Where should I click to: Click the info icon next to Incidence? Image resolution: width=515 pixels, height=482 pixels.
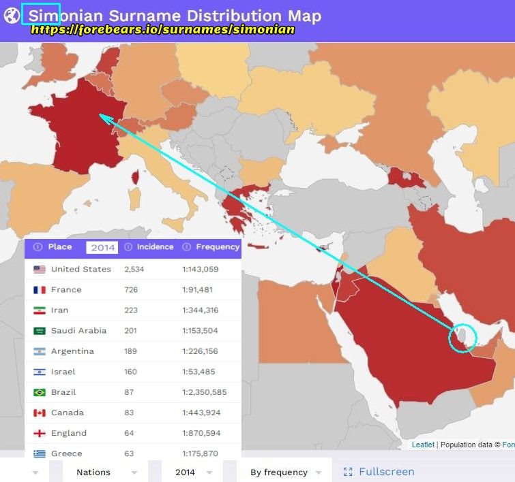pos(128,247)
